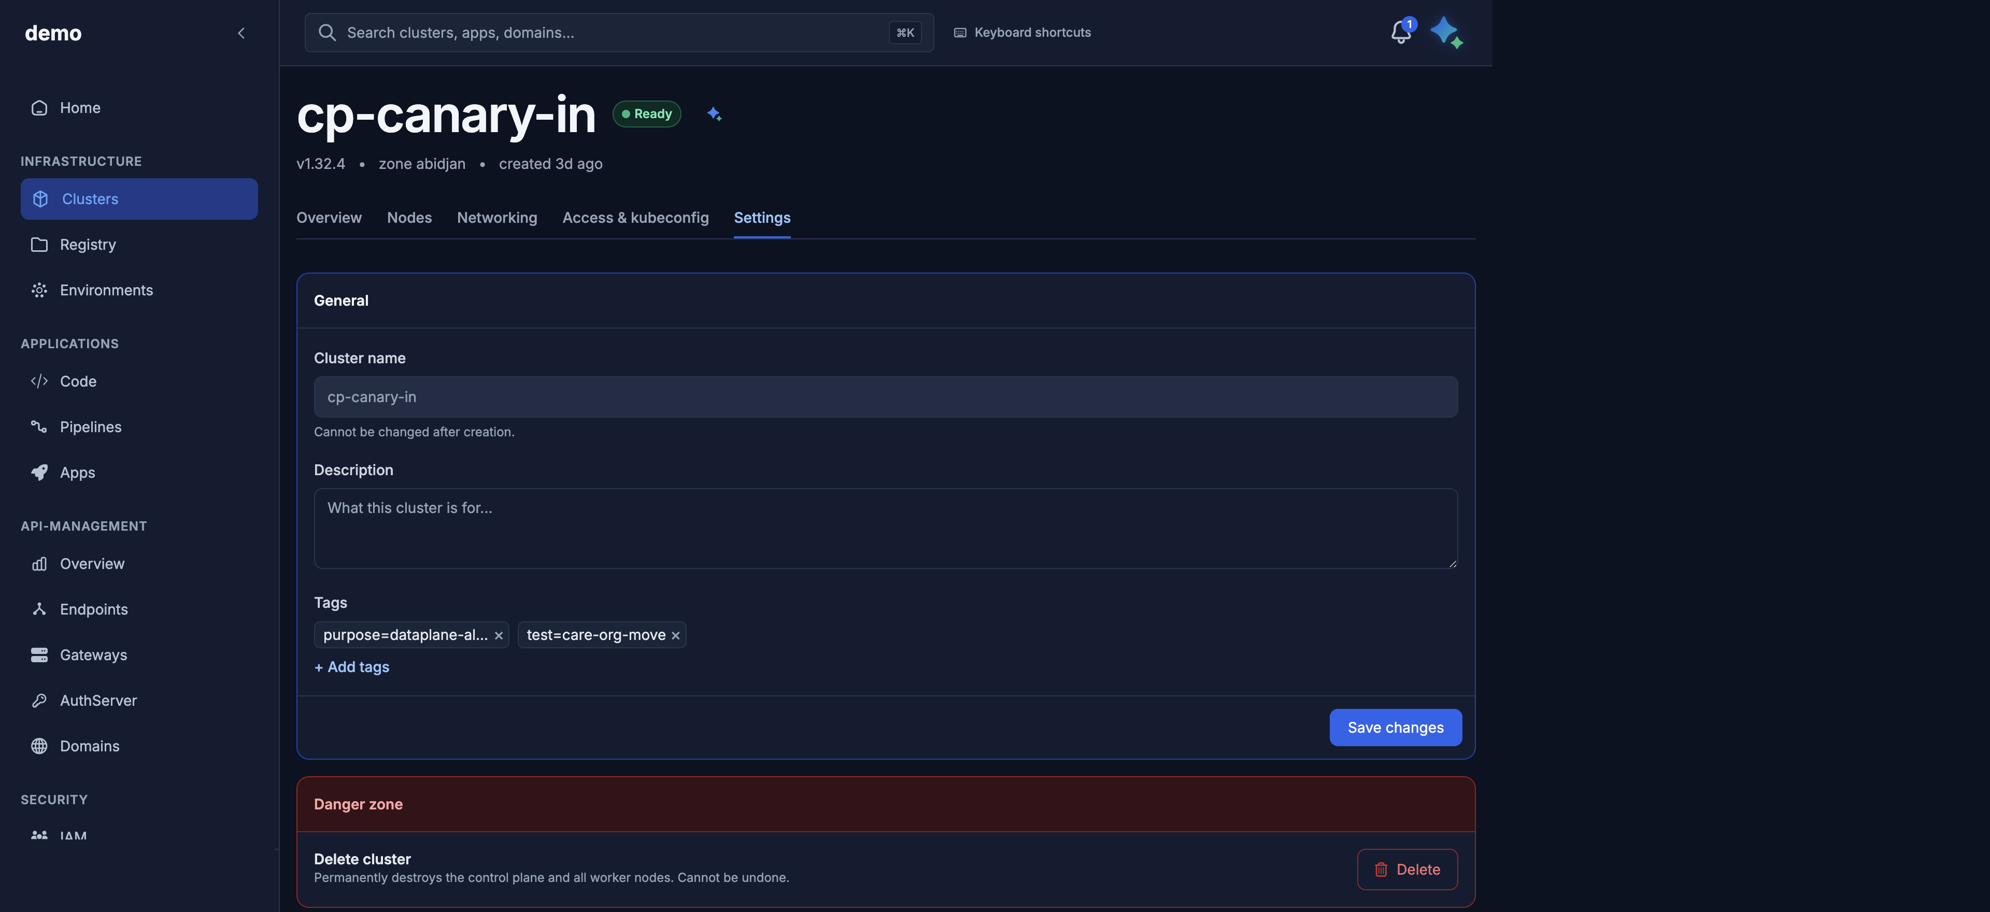Open AuthServer key item
This screenshot has width=1990, height=912.
click(x=139, y=701)
